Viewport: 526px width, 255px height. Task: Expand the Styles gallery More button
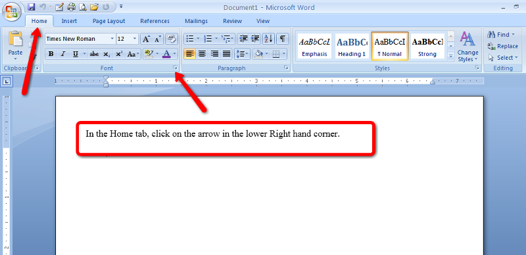click(x=451, y=57)
